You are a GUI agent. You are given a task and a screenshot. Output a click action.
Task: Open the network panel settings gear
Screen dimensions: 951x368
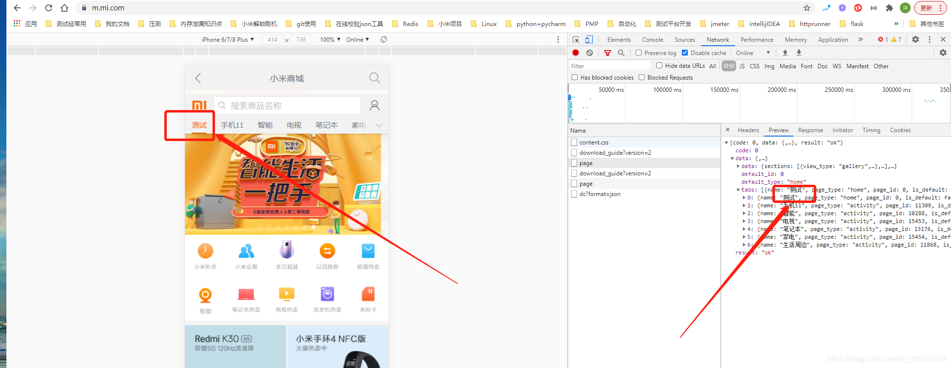943,53
